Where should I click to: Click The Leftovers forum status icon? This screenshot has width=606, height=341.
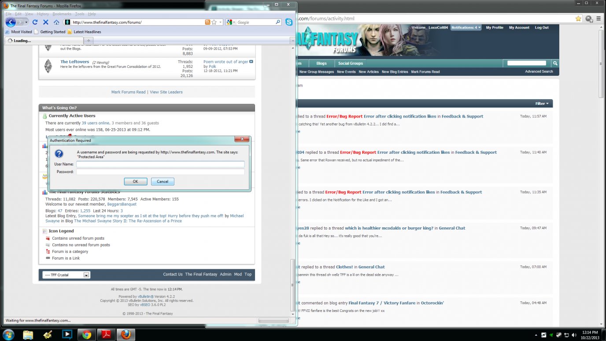[x=48, y=66]
